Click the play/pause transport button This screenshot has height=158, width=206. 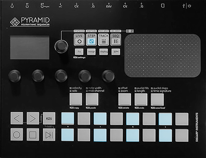(x=49, y=134)
